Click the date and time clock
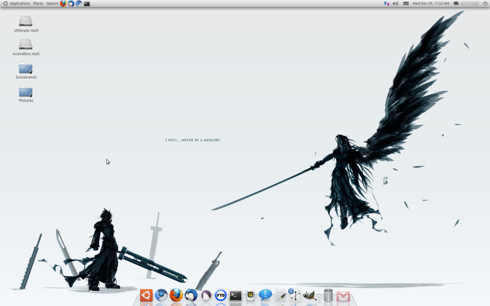490x306 pixels. [431, 3]
